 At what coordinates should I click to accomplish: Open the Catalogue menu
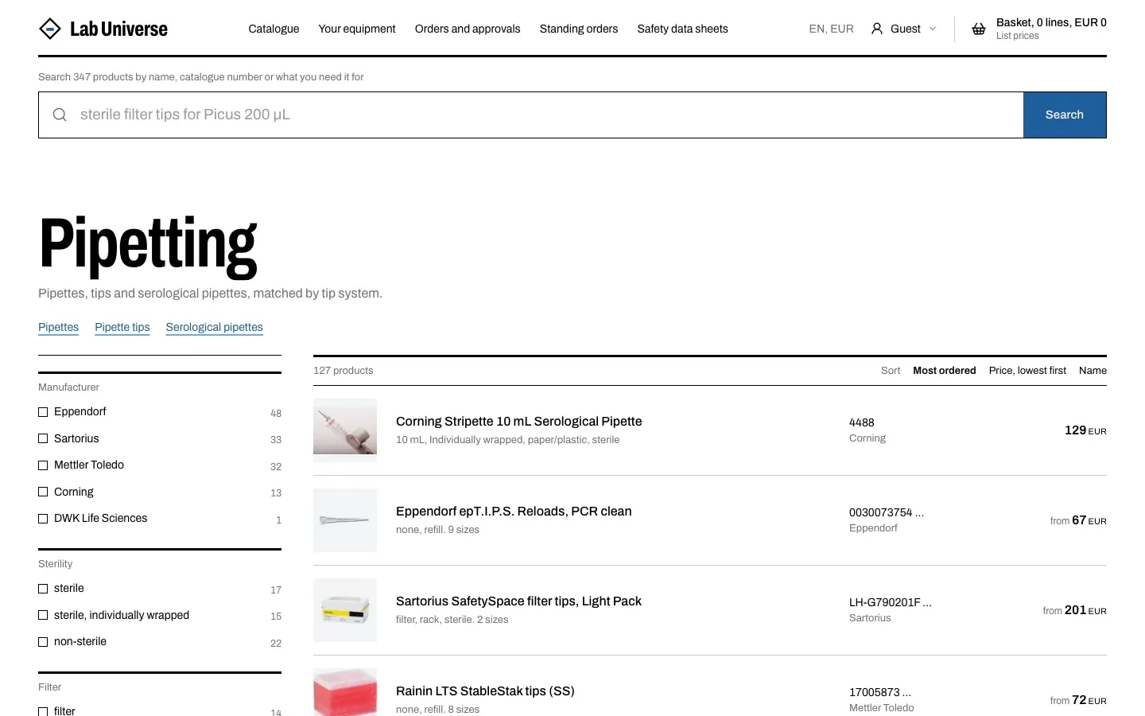pos(274,29)
